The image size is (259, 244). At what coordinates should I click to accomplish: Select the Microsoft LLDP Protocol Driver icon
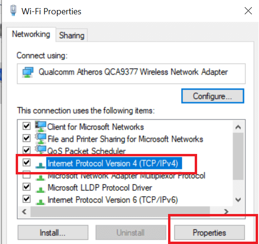point(40,190)
